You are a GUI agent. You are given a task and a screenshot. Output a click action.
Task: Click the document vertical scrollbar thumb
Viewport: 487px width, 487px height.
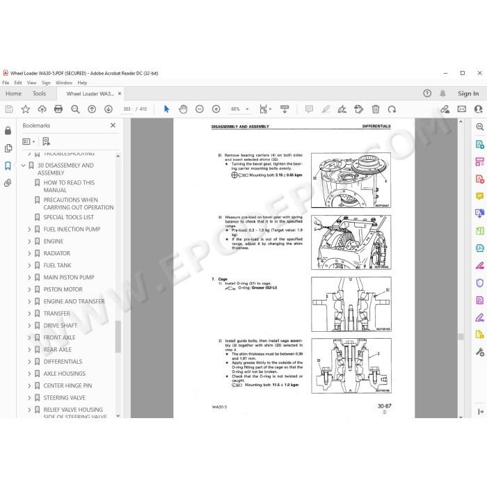[x=461, y=337]
